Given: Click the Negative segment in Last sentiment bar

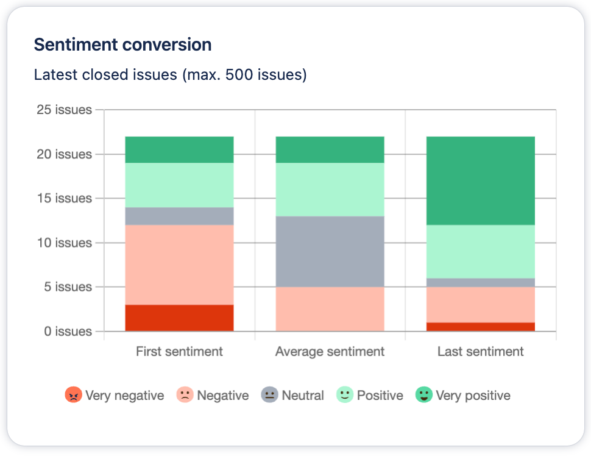Looking at the screenshot, I should pyautogui.click(x=481, y=304).
